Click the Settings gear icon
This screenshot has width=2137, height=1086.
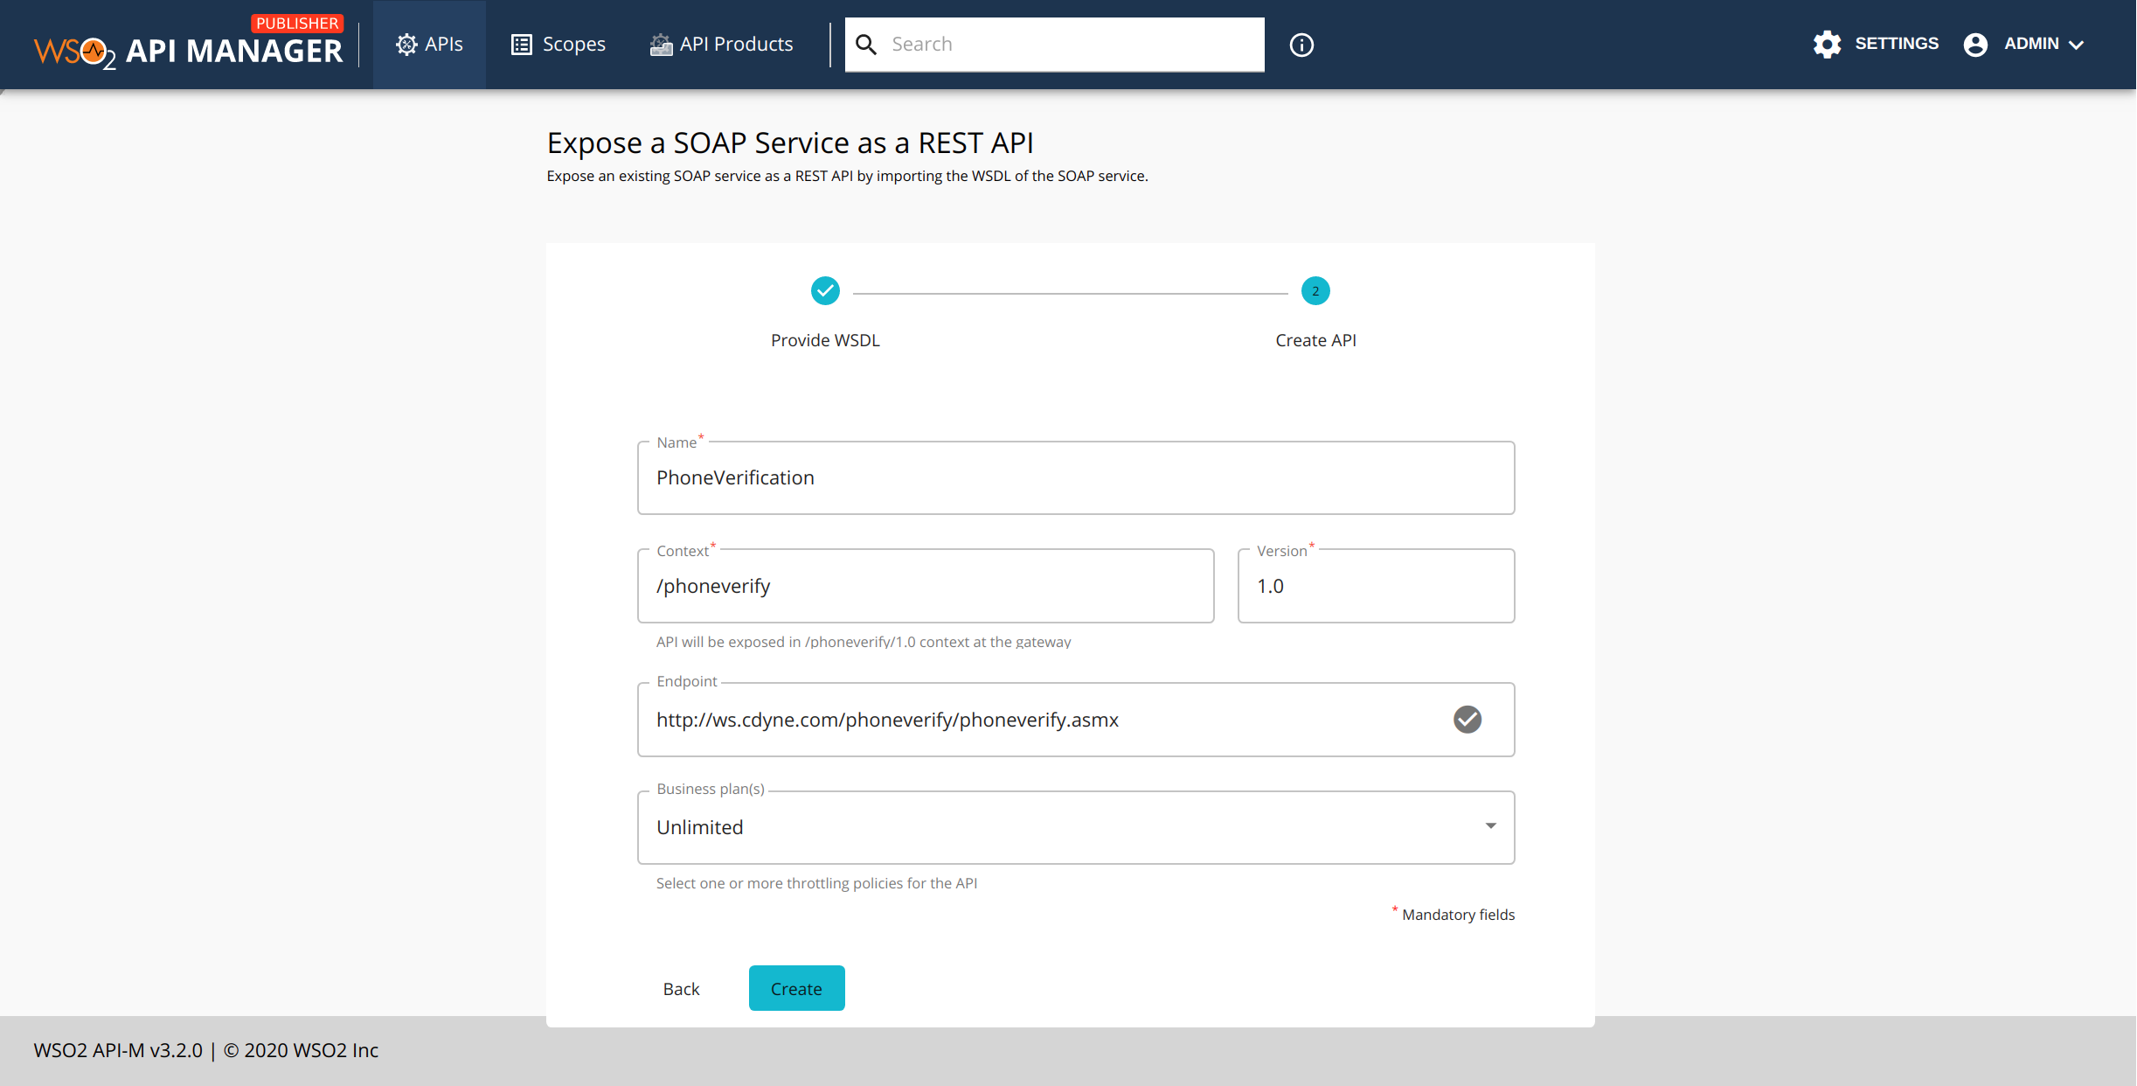point(1828,44)
